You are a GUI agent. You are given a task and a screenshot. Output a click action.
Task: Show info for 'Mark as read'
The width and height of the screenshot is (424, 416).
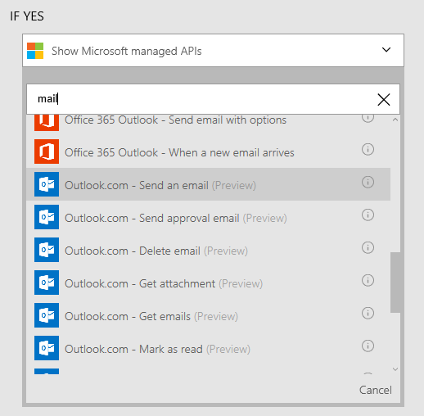tap(368, 346)
